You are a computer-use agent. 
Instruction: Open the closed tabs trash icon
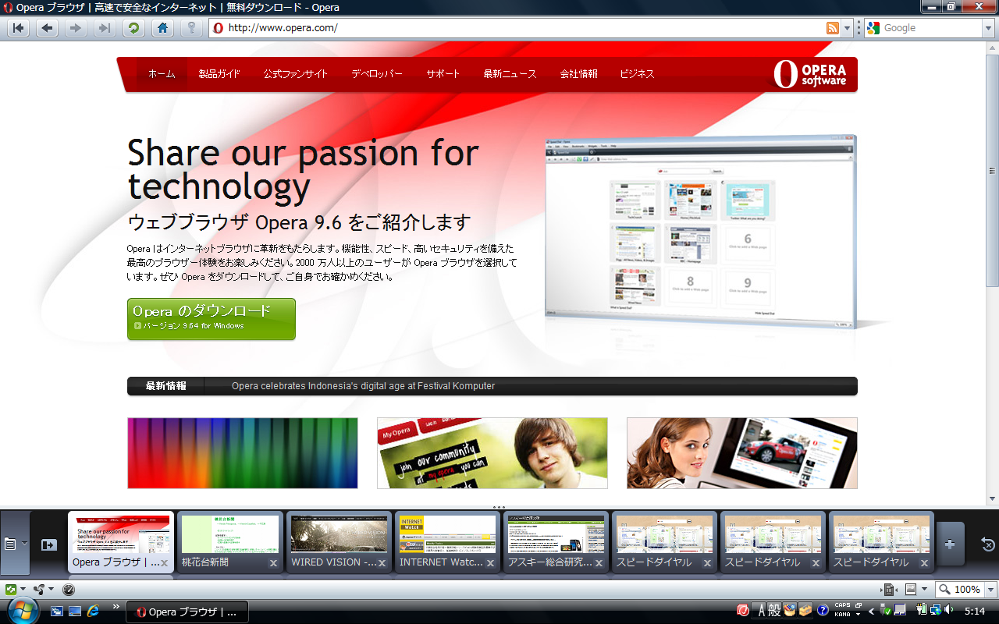click(x=987, y=544)
